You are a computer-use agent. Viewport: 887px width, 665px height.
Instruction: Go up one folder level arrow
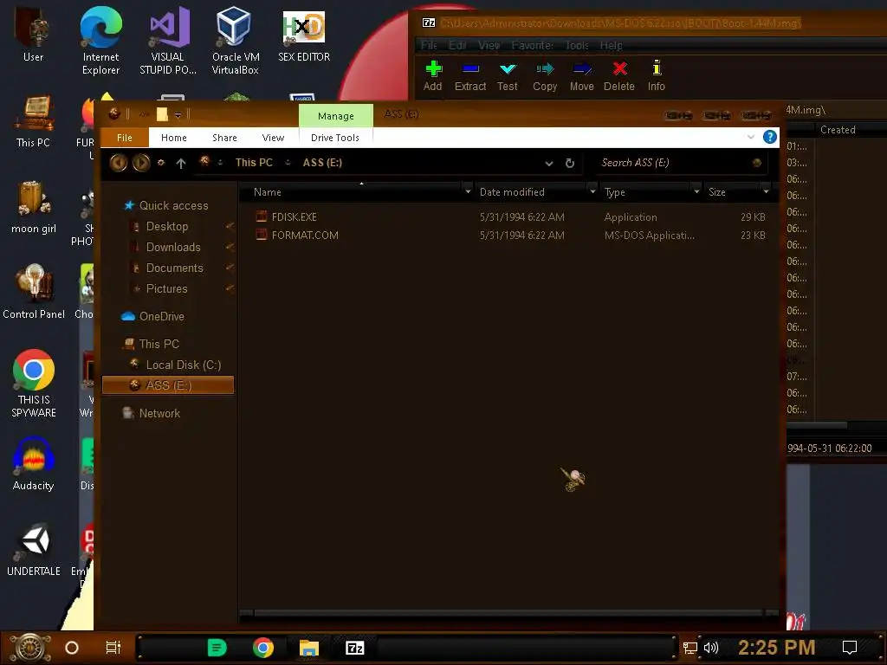(x=181, y=164)
